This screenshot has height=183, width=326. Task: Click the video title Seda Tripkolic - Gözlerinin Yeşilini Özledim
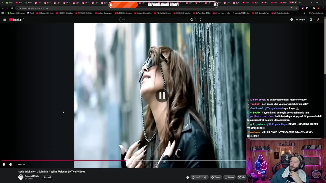click(x=51, y=172)
